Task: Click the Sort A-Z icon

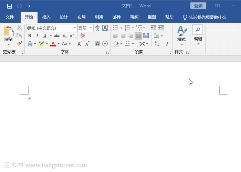Action: click(x=156, y=44)
